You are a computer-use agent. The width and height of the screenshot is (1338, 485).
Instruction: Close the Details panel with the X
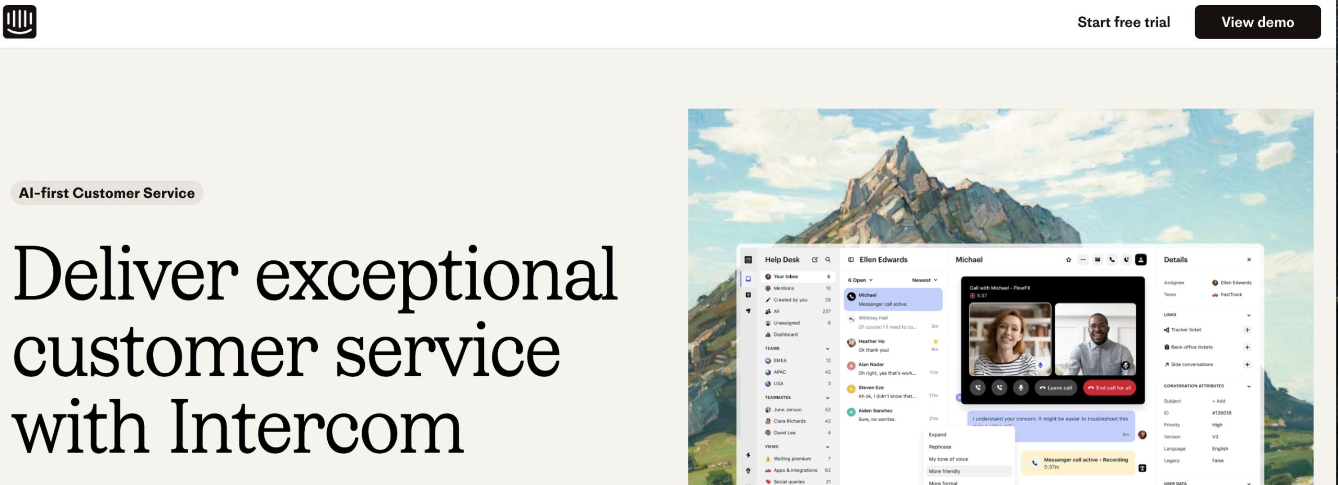pyautogui.click(x=1249, y=260)
